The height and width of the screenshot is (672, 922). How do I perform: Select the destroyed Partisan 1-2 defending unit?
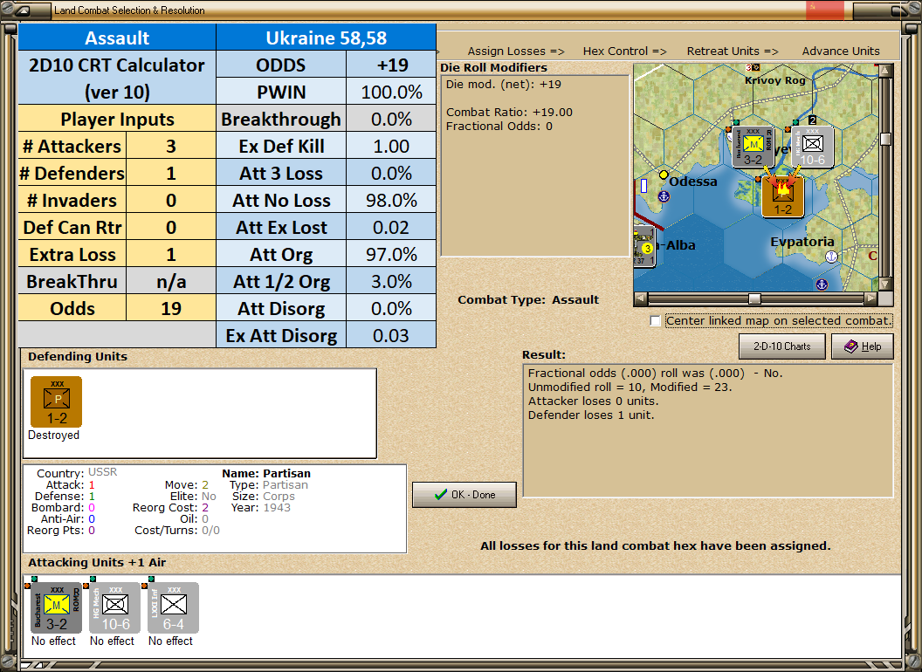(x=56, y=401)
